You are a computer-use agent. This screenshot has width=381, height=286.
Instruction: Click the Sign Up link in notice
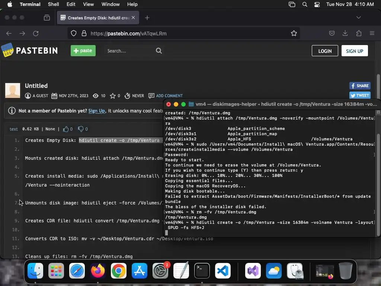(x=97, y=111)
